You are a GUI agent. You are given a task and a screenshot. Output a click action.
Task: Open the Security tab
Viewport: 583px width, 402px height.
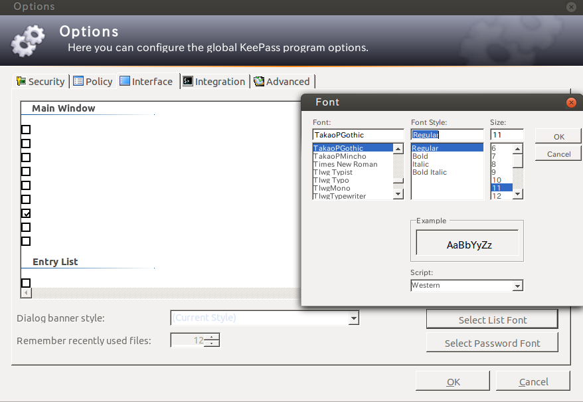[x=41, y=82]
